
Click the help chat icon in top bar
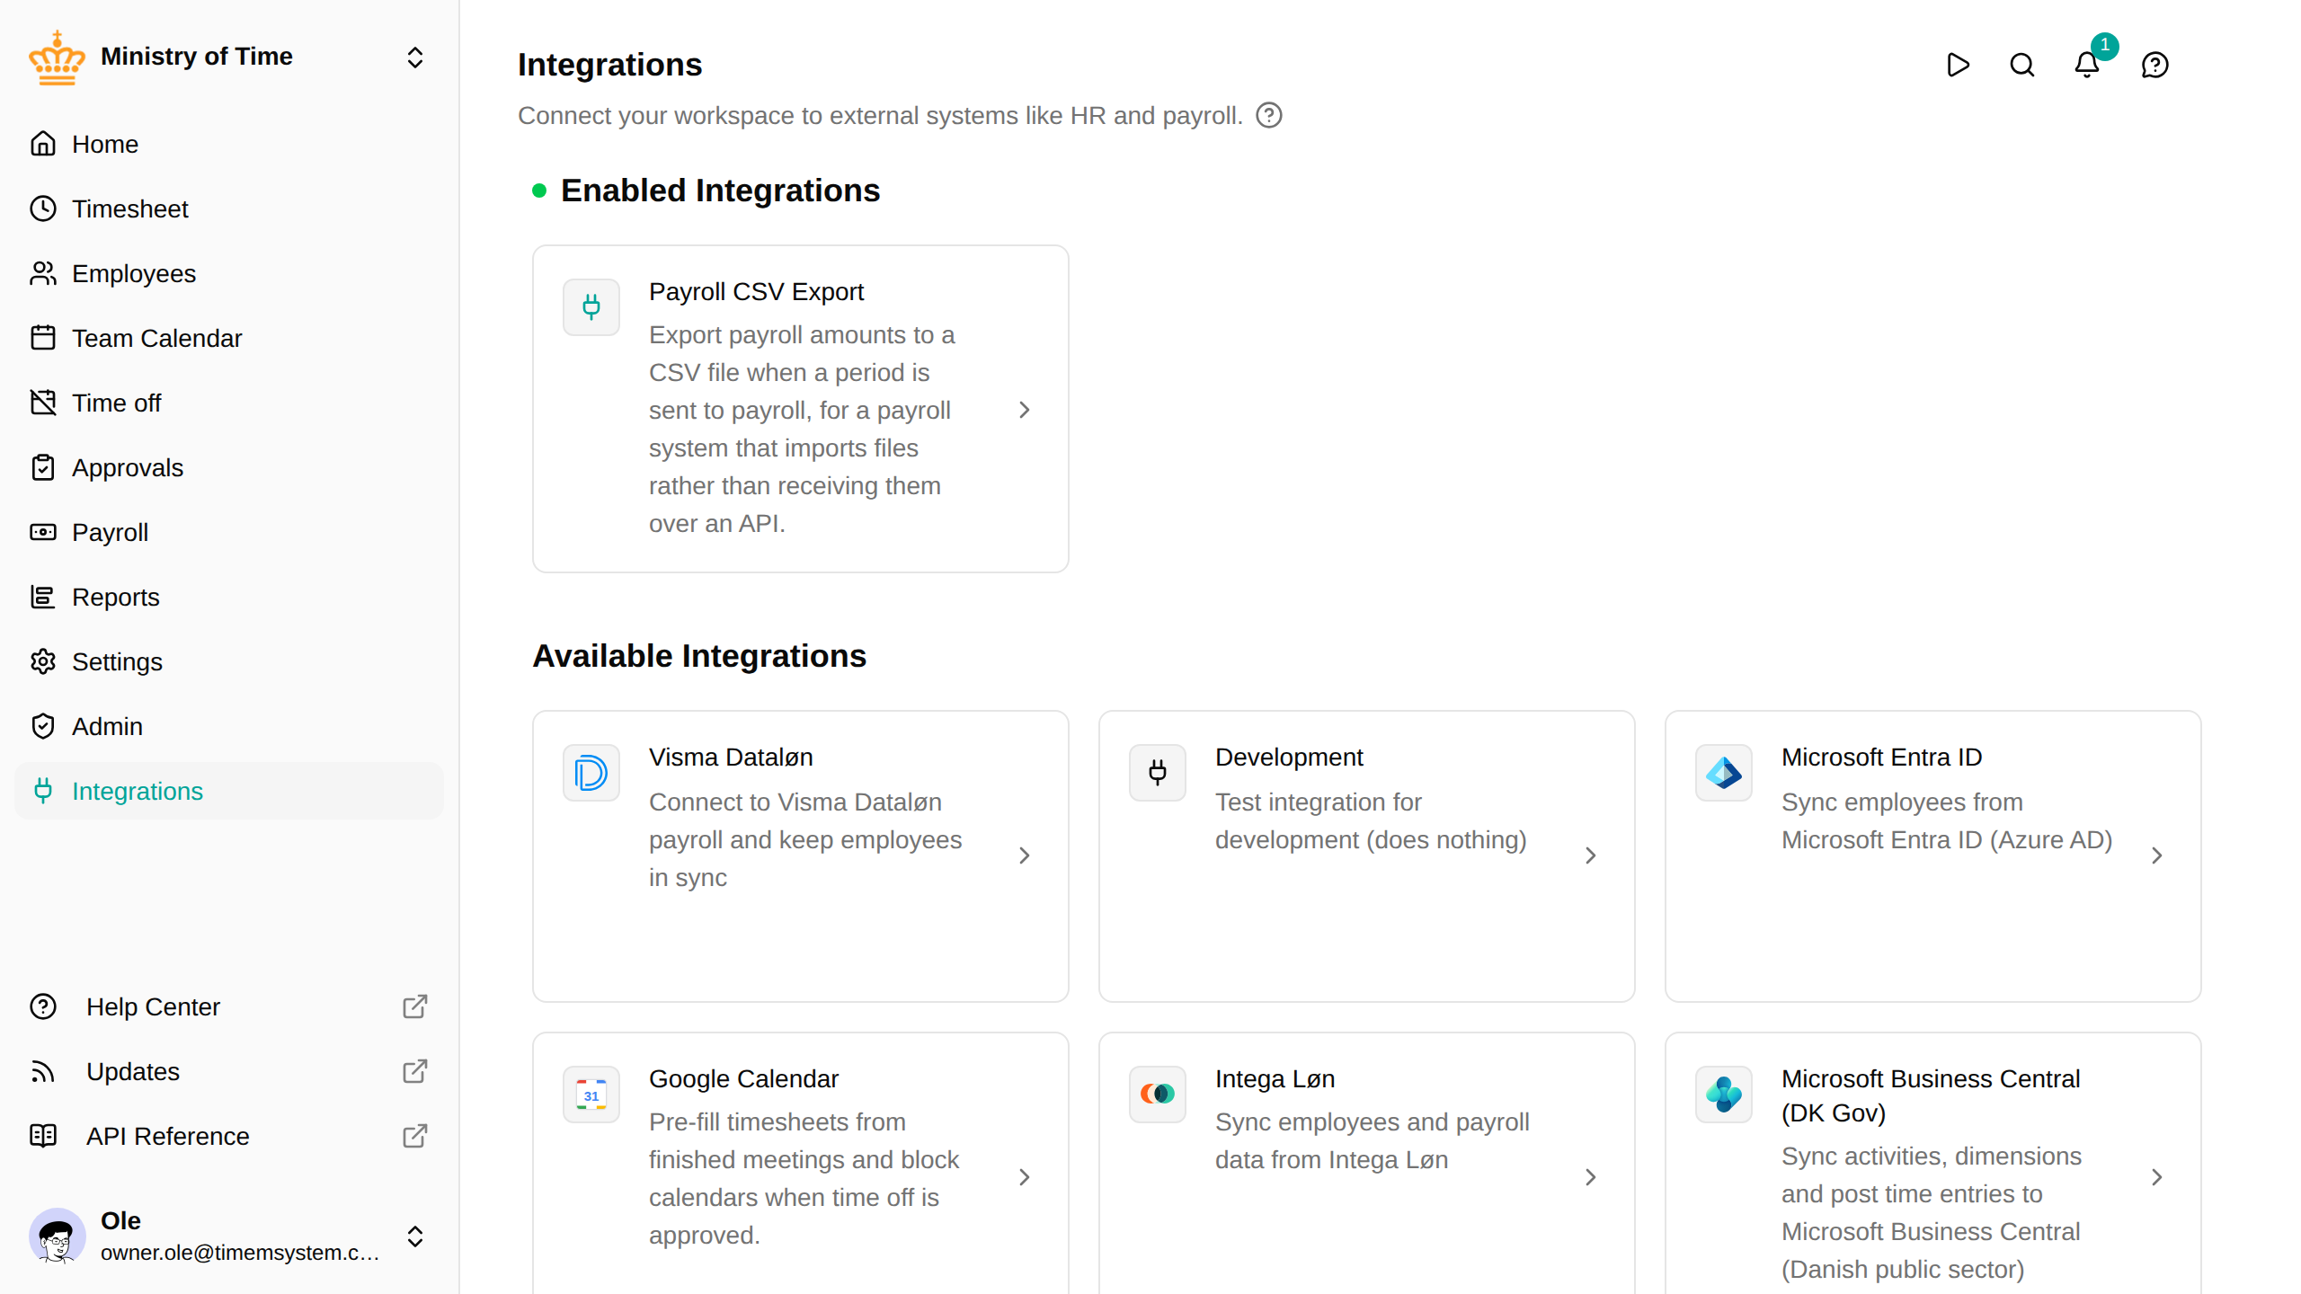pos(2155,65)
